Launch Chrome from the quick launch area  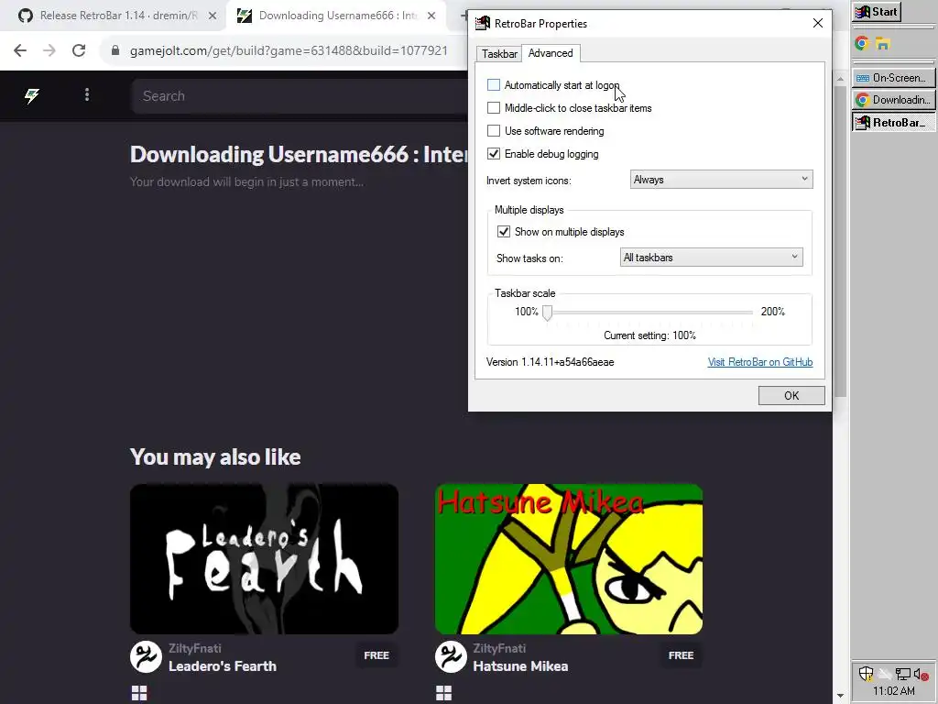[861, 43]
